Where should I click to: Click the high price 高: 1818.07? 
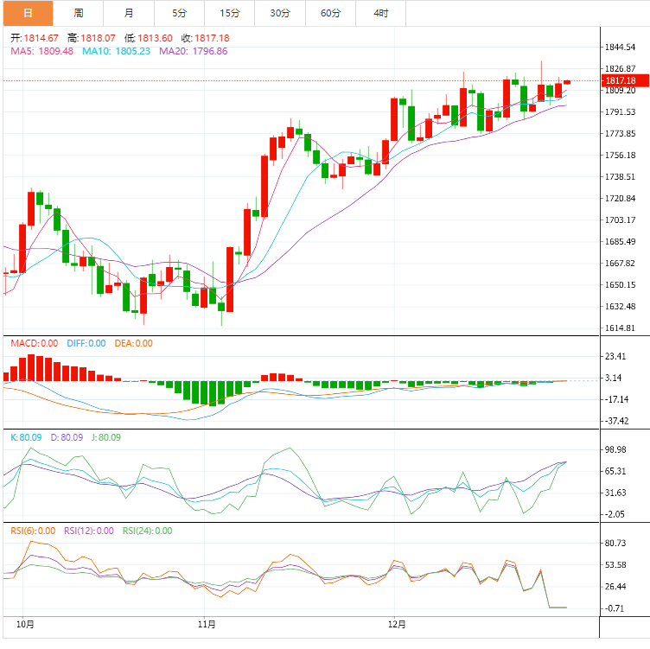[x=92, y=38]
